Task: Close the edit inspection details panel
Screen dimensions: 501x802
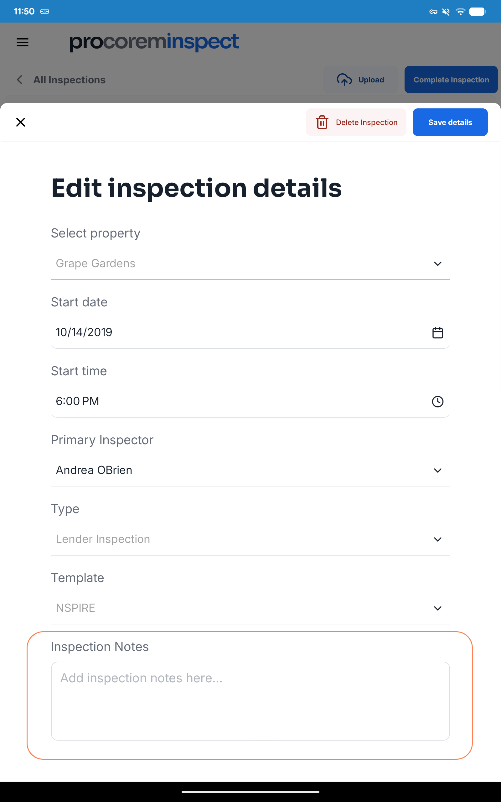Action: (21, 122)
